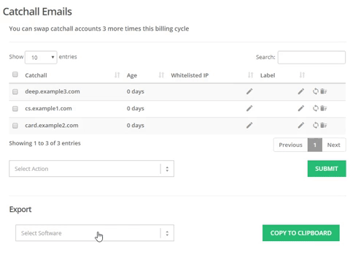Open the Show entries count dropdown

point(41,58)
